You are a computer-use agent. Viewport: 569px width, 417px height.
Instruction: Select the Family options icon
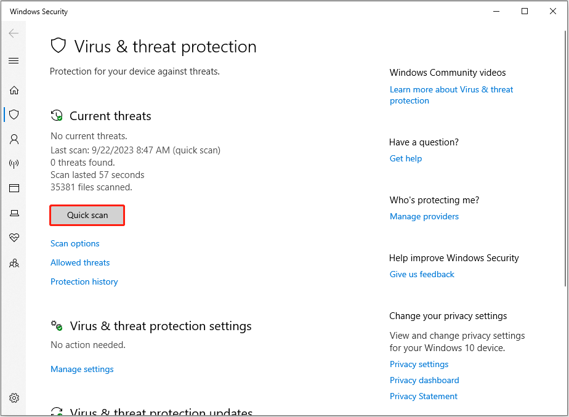pyautogui.click(x=14, y=263)
